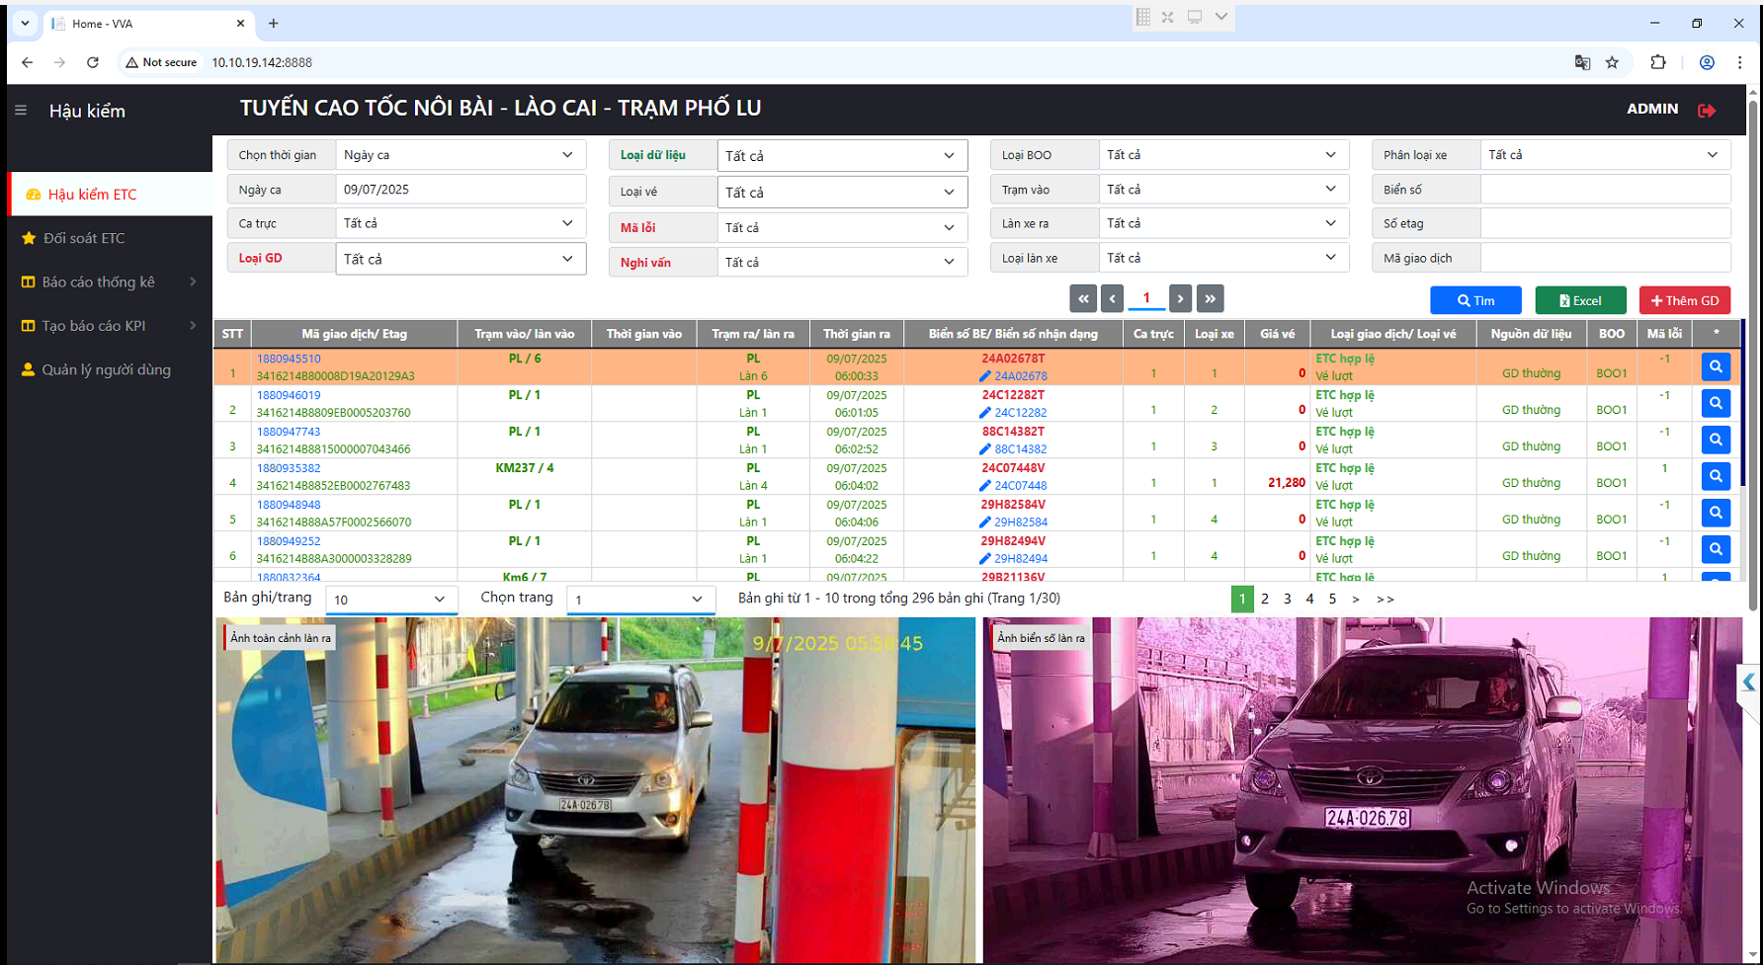Click the red Thêm GD button
The height and width of the screenshot is (965, 1763).
pos(1684,300)
